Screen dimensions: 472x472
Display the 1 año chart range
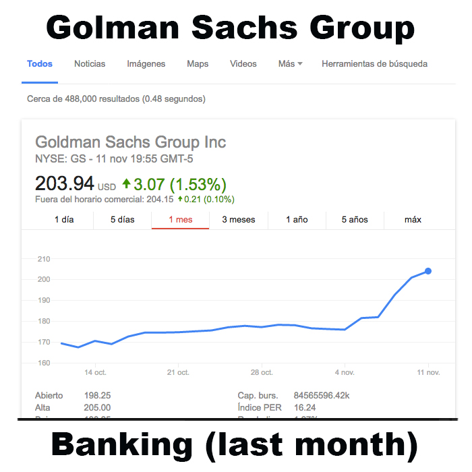click(297, 220)
